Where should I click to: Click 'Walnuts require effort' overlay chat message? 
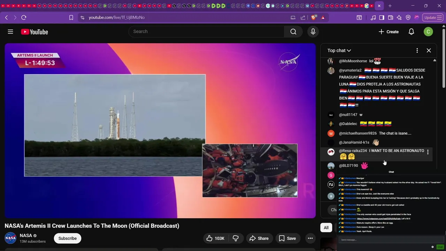[376, 223]
